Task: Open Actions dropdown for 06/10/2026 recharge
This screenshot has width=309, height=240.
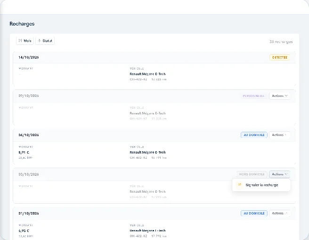Action: tap(279, 135)
